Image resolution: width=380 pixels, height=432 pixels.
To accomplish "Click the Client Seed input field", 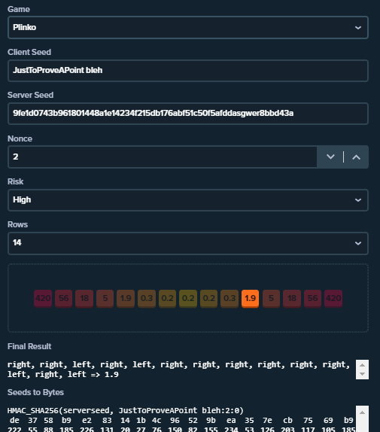I will [x=188, y=71].
